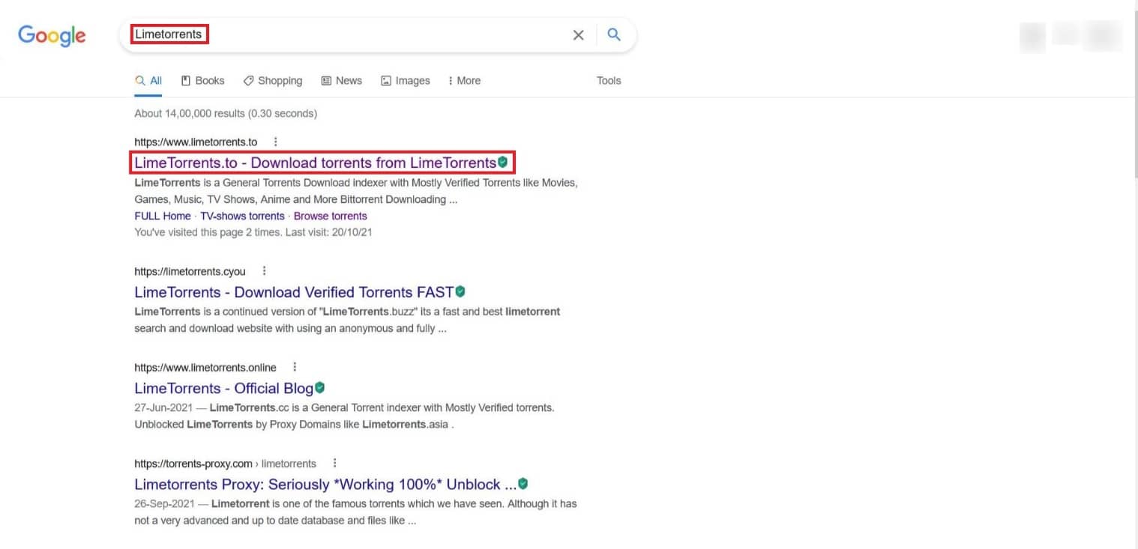Switch to the Books tab
The height and width of the screenshot is (549, 1138).
click(202, 81)
